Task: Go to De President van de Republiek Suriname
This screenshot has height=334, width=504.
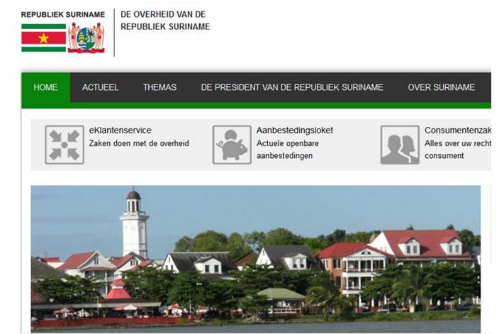Action: click(x=292, y=87)
